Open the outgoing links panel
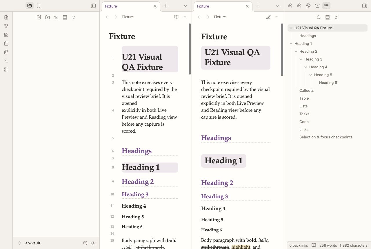The height and width of the screenshot is (249, 371). pyautogui.click(x=299, y=6)
